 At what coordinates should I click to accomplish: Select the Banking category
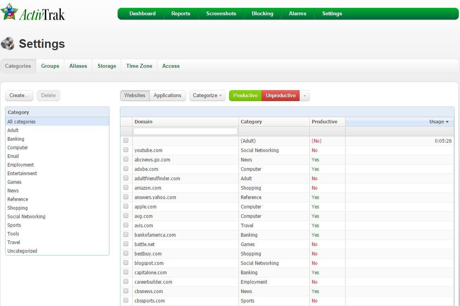pyautogui.click(x=57, y=139)
